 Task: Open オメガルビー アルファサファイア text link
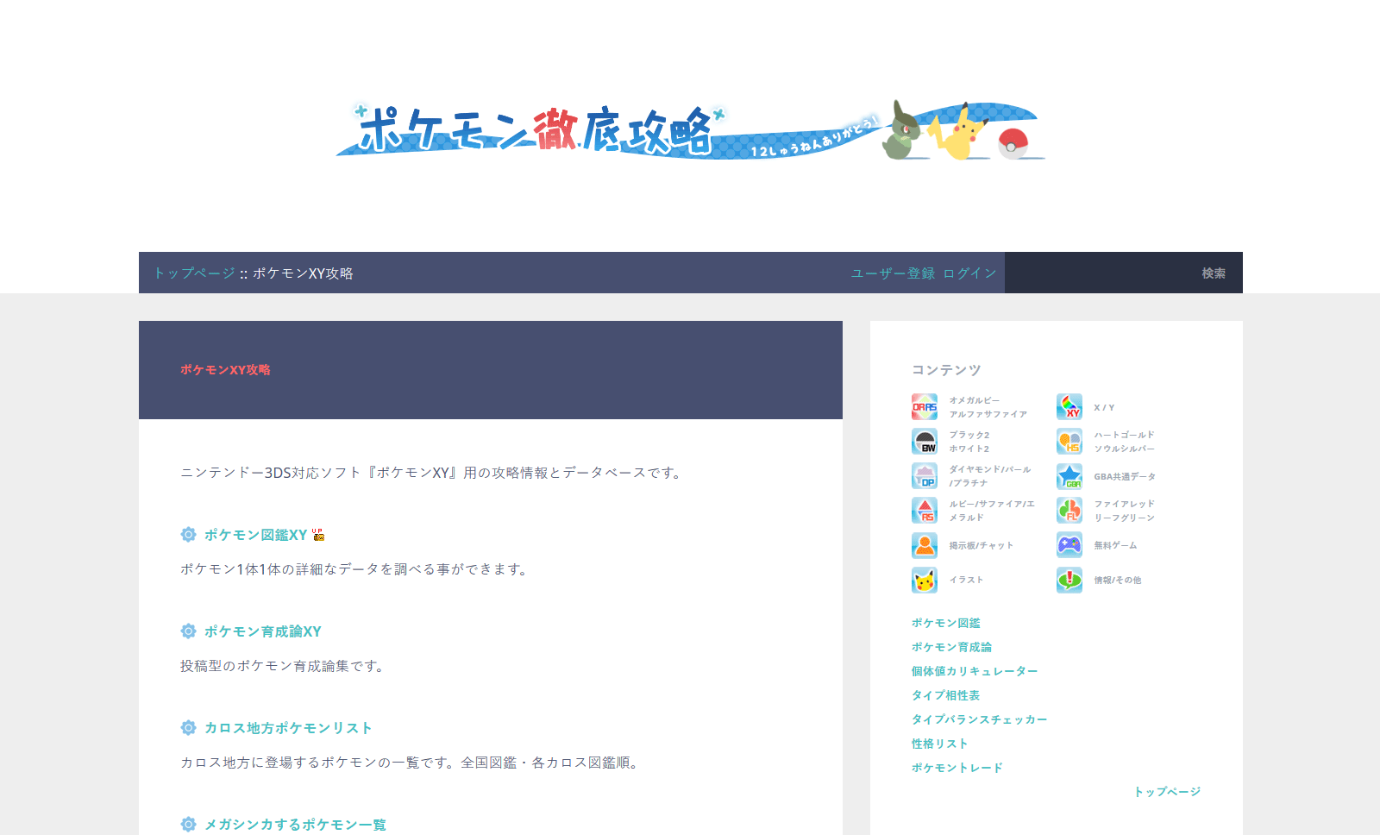pos(988,407)
